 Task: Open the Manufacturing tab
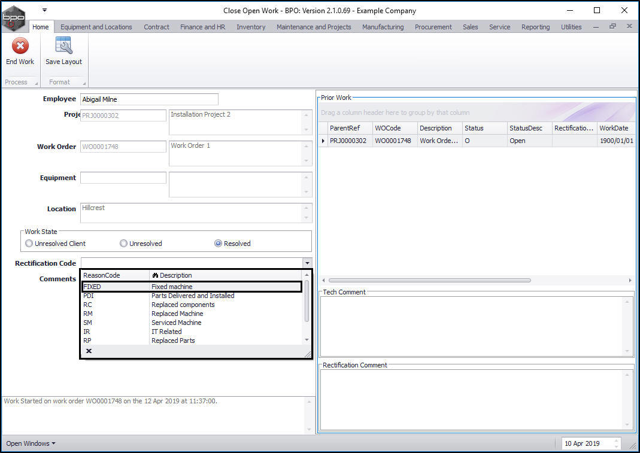tap(383, 27)
